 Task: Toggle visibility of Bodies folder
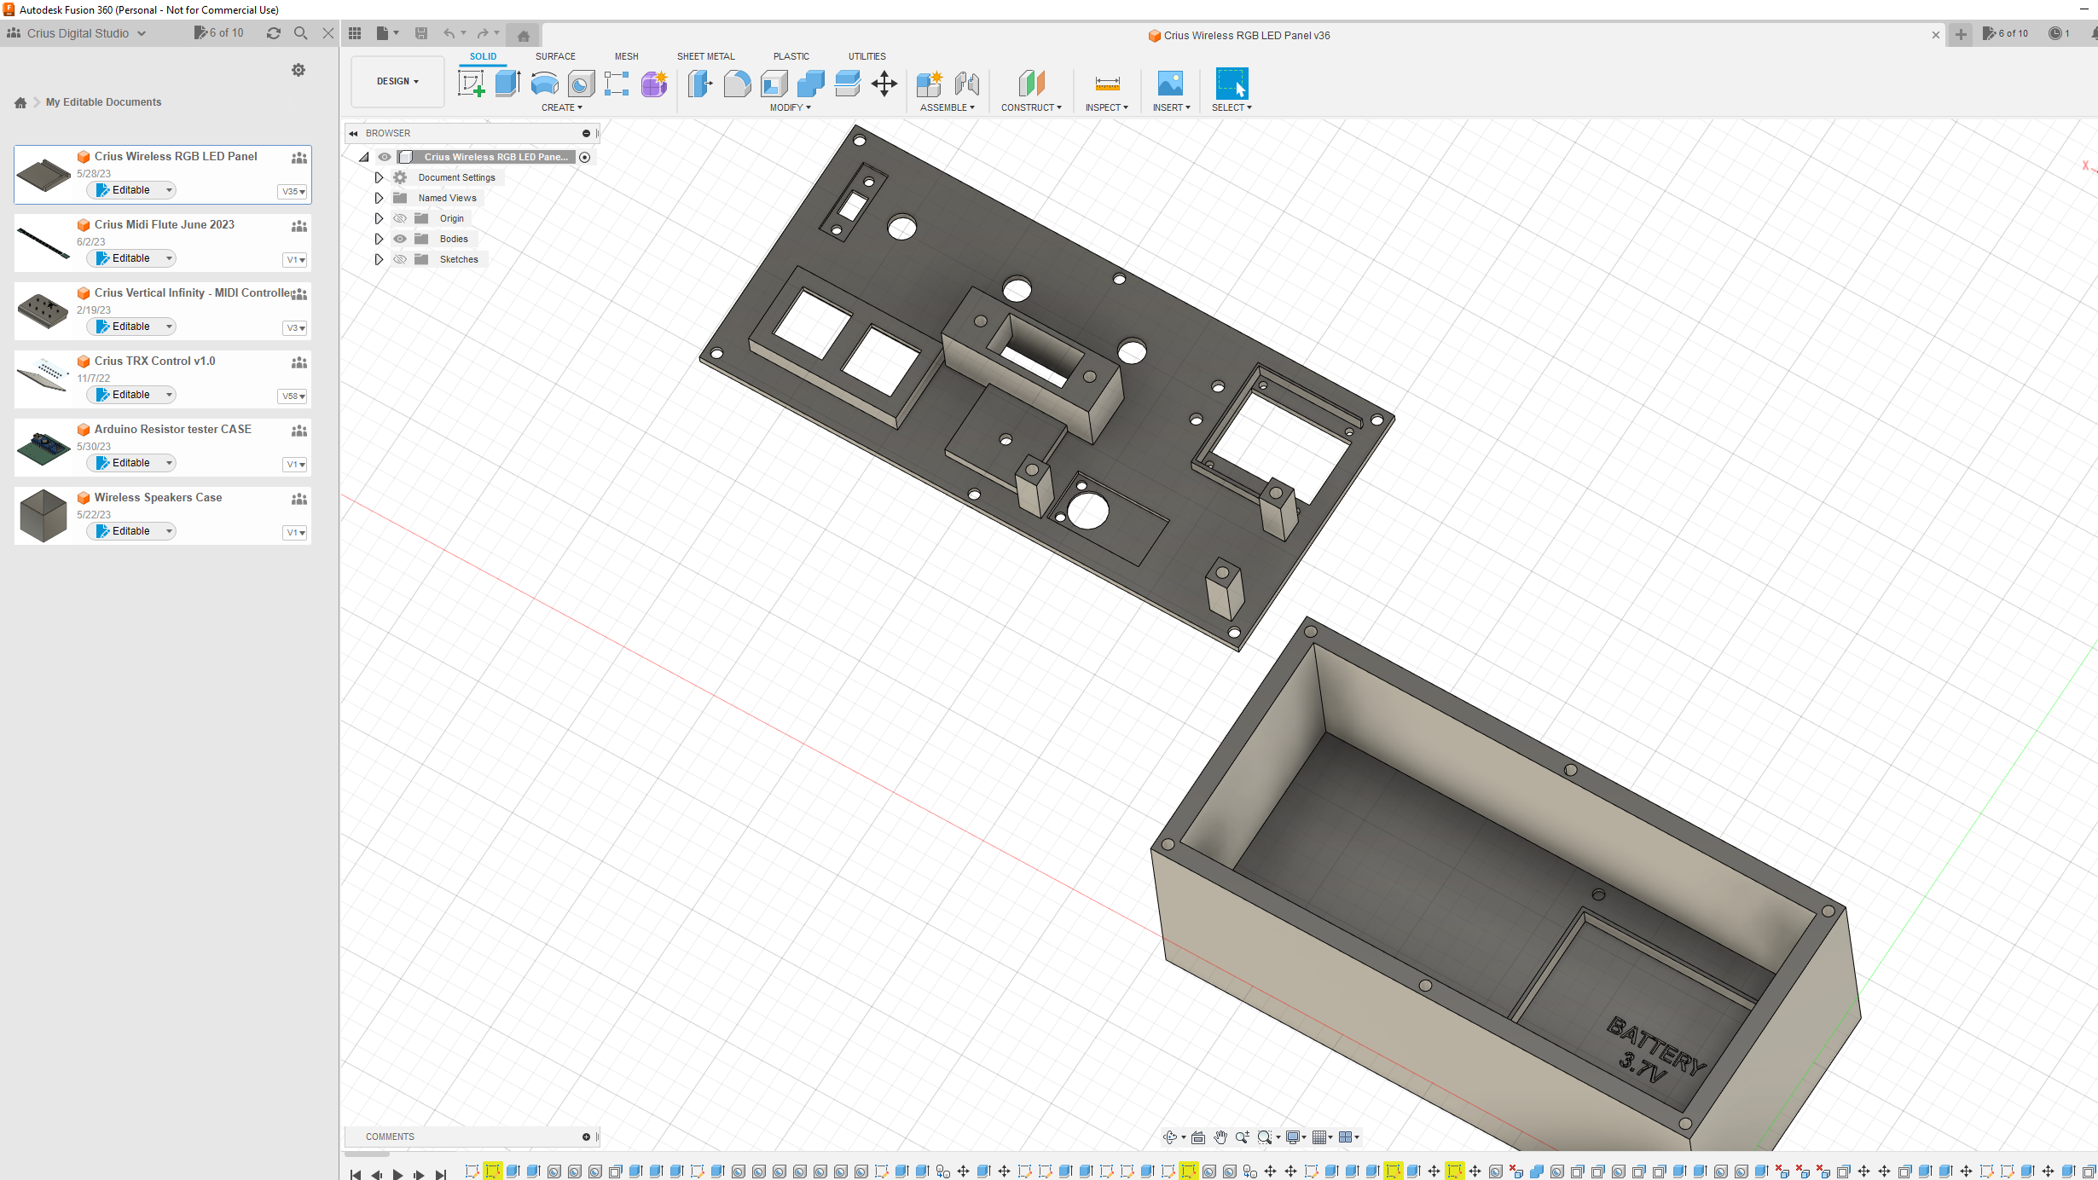point(401,238)
